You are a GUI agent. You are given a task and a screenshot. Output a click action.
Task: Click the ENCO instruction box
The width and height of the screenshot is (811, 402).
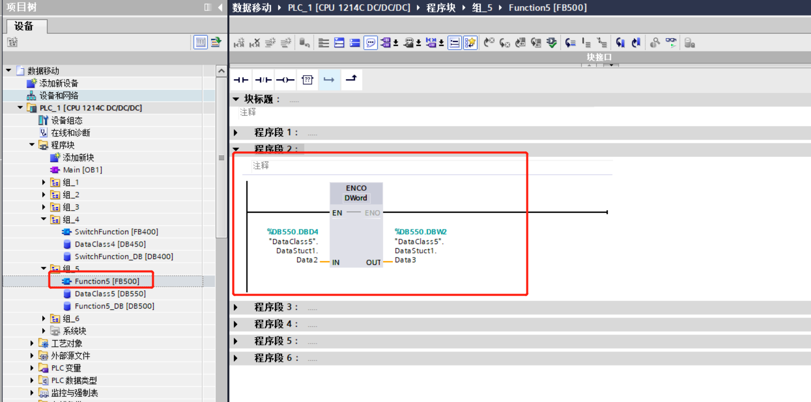[x=357, y=225]
